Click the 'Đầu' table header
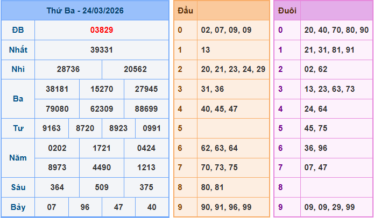Image resolution: width=374 pixels, height=218 pixels. pyautogui.click(x=185, y=11)
